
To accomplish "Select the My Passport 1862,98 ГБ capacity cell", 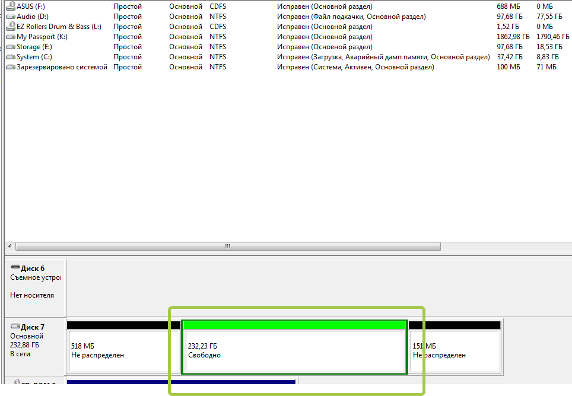I will pos(513,37).
